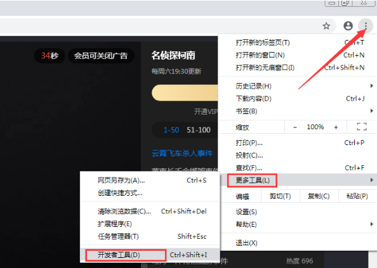Screen dimensions: 377x268
Task: Click the 100% zoom value
Action: (315, 127)
